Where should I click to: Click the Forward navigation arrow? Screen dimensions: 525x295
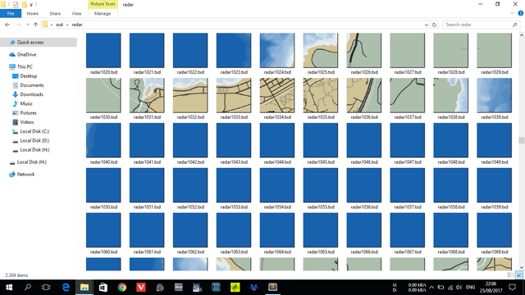tap(18, 25)
